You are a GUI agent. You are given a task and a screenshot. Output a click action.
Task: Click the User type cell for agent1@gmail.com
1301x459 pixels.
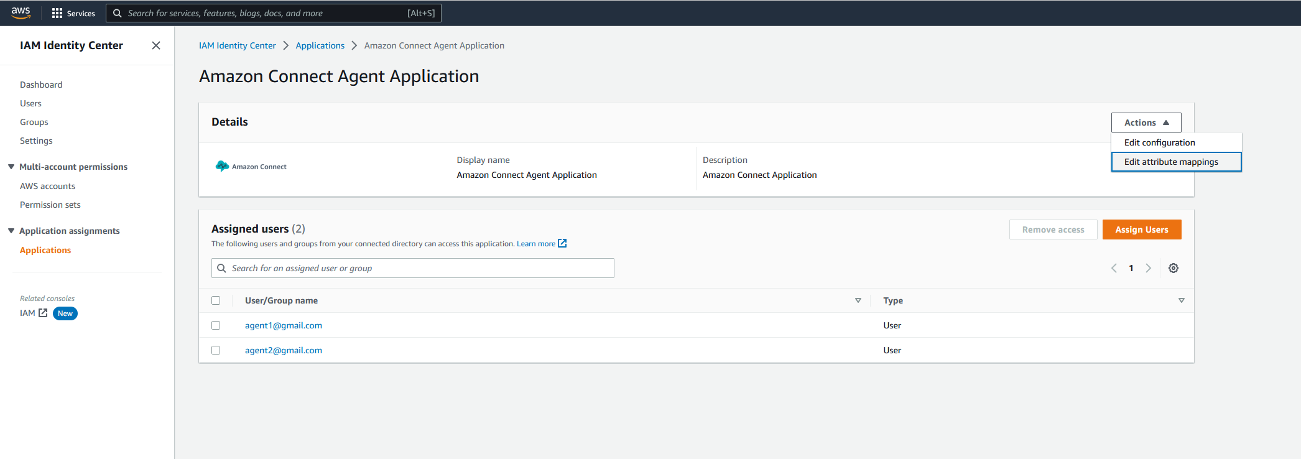point(892,325)
